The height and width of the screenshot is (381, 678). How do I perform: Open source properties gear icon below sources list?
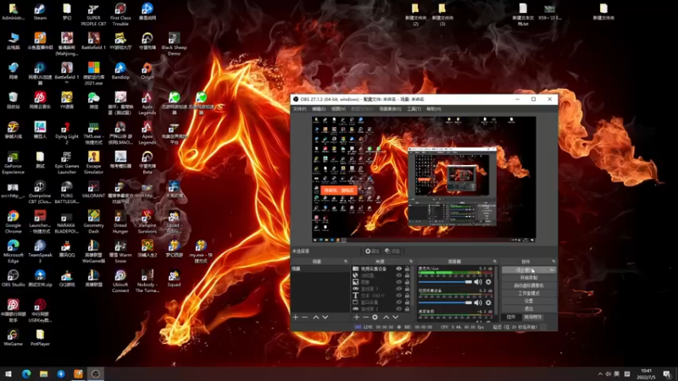[x=375, y=317]
